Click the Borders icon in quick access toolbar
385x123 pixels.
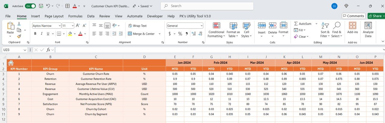pyautogui.click(x=68, y=6)
